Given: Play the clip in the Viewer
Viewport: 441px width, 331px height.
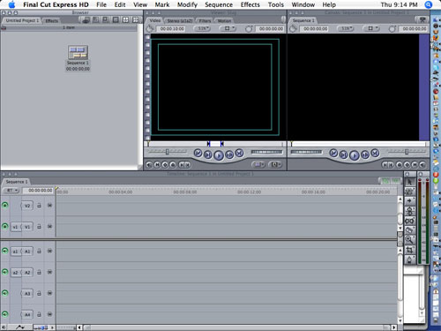Looking at the screenshot, I should pyautogui.click(x=219, y=155).
